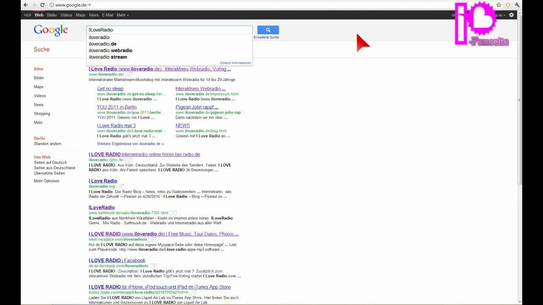Click Weitere Informationen in suggestion box
This screenshot has width=543, height=305.
pyautogui.click(x=235, y=63)
